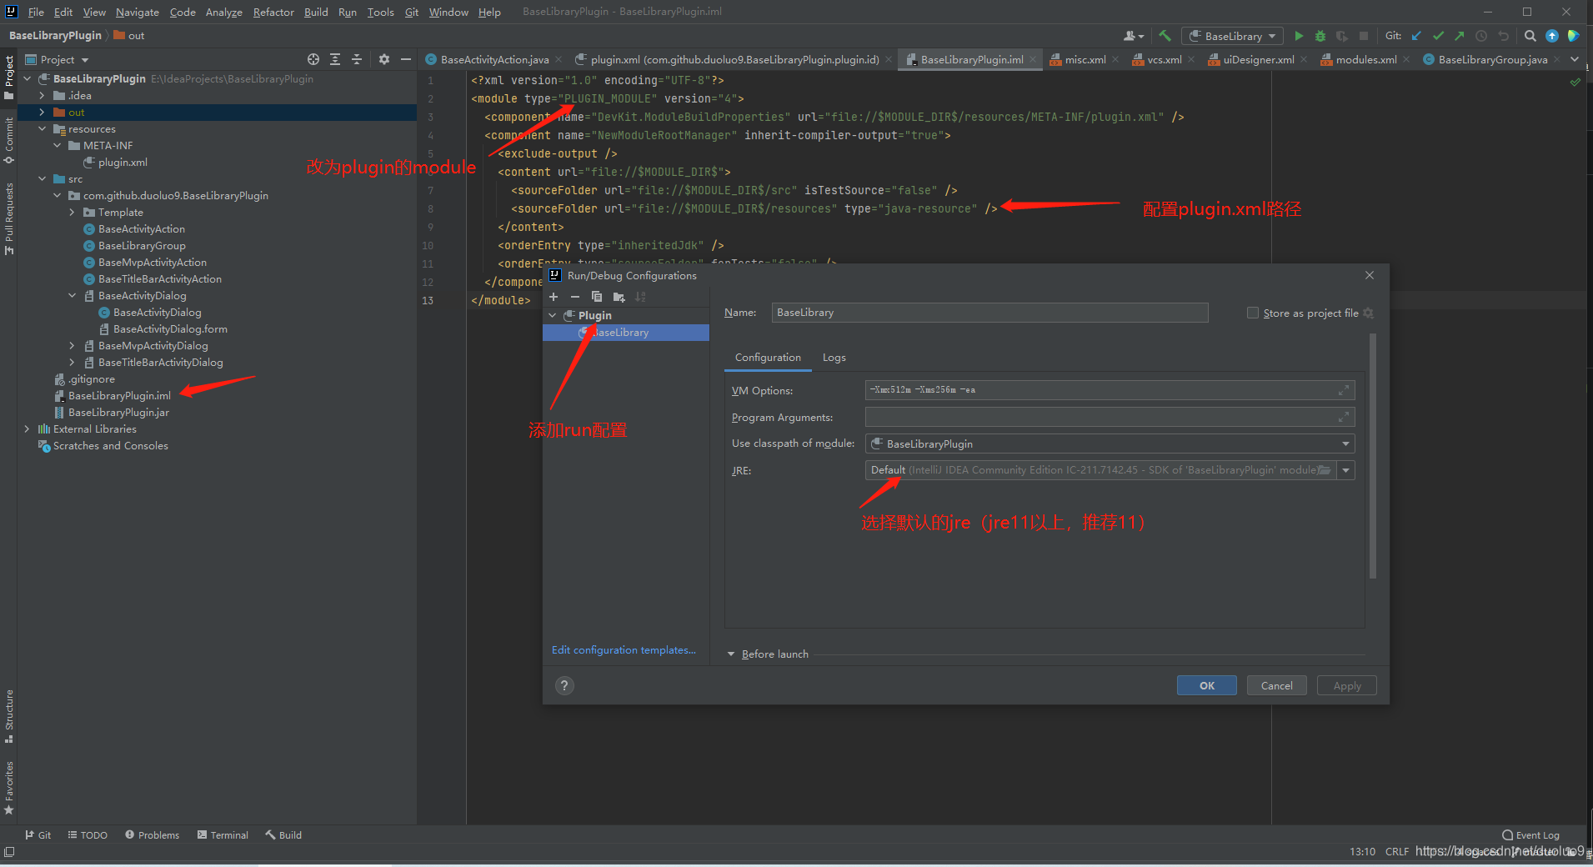Focus the VM Options input
Image resolution: width=1593 pixels, height=867 pixels.
pos(1110,390)
